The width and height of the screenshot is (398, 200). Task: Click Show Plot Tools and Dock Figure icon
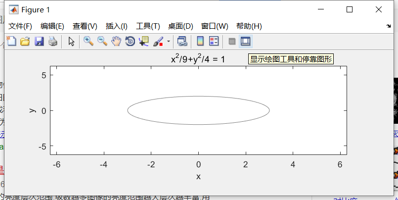(x=246, y=41)
